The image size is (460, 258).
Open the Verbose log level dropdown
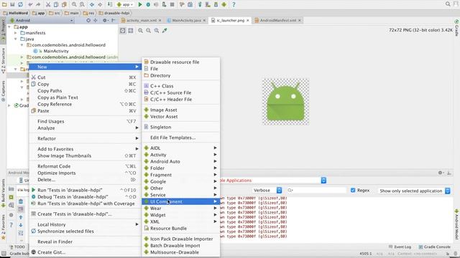click(x=267, y=190)
